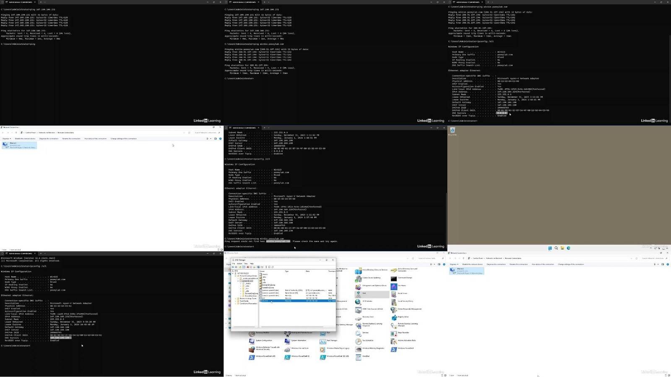Viewport: 671px width, 377px height.
Task: Open Task Scheduler
Action: point(364,341)
